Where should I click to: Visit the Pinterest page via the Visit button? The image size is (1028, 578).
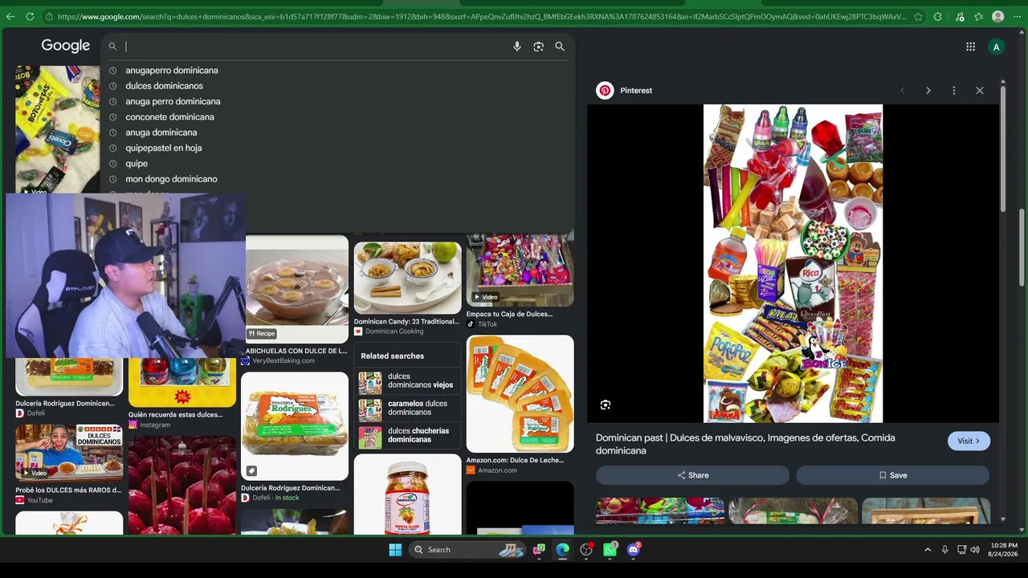969,441
